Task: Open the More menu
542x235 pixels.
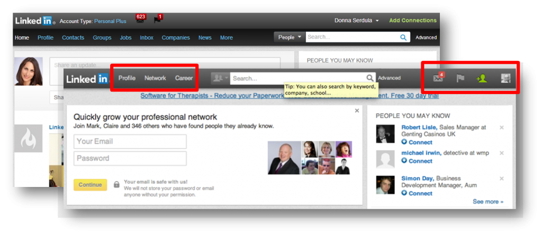Action: tap(227, 37)
